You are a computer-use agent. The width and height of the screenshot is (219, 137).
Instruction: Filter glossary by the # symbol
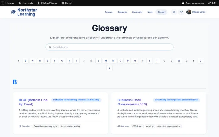click(x=109, y=68)
